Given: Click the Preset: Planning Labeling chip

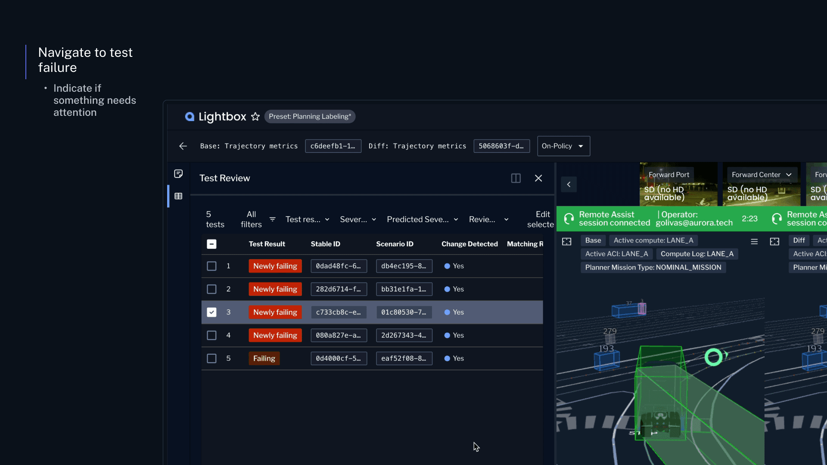Looking at the screenshot, I should pos(310,117).
